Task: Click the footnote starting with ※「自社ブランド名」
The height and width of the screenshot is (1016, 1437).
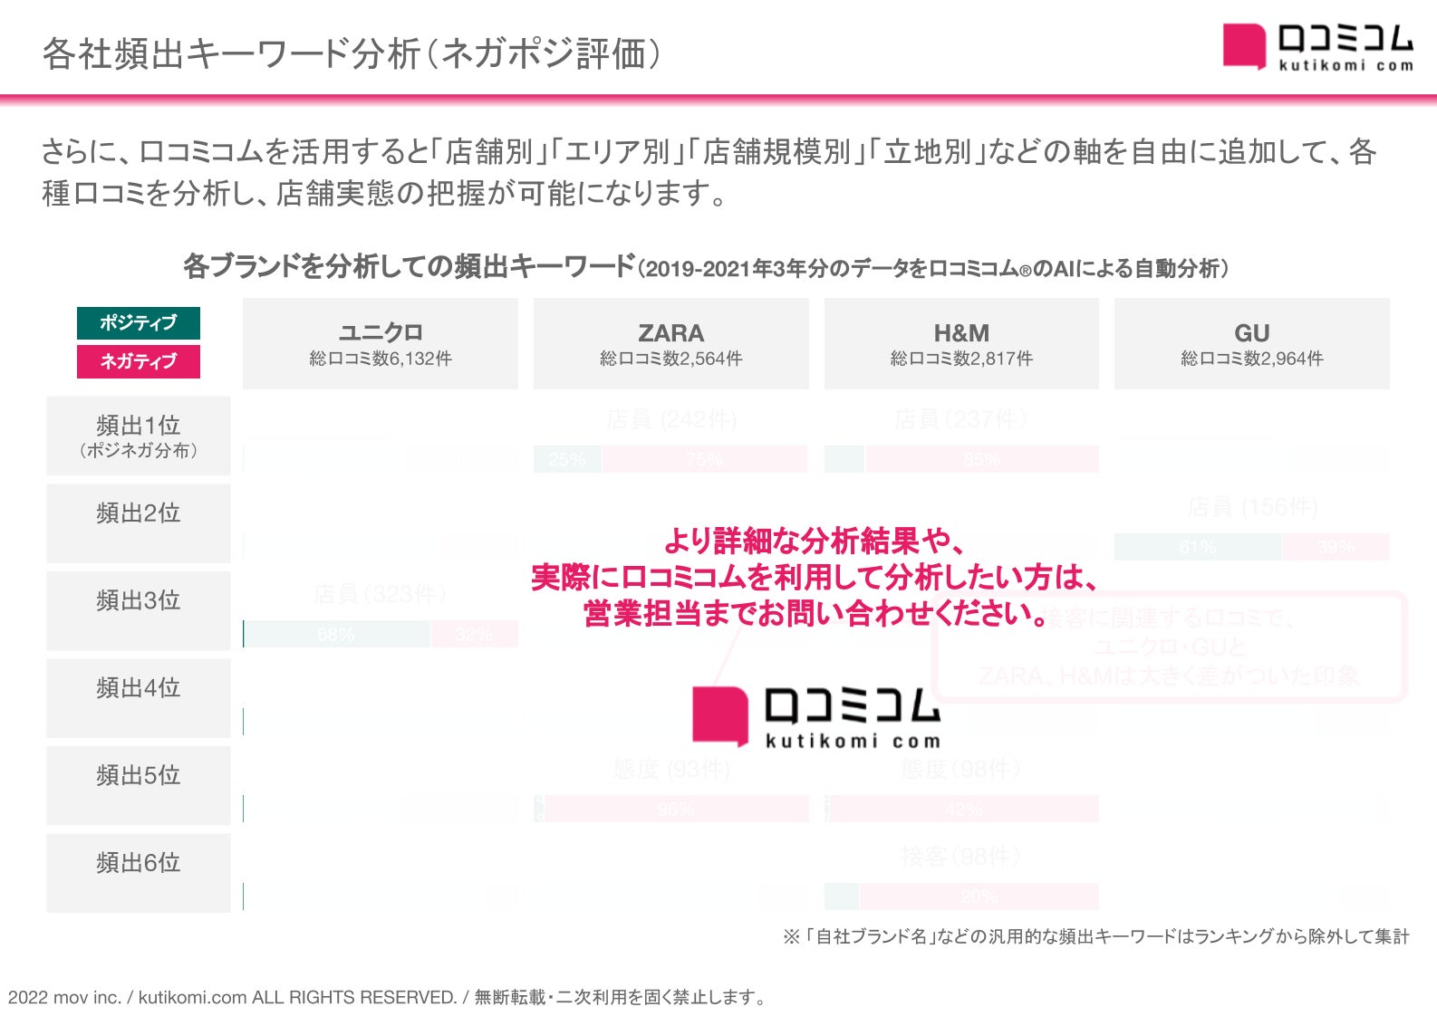Action: [1095, 936]
